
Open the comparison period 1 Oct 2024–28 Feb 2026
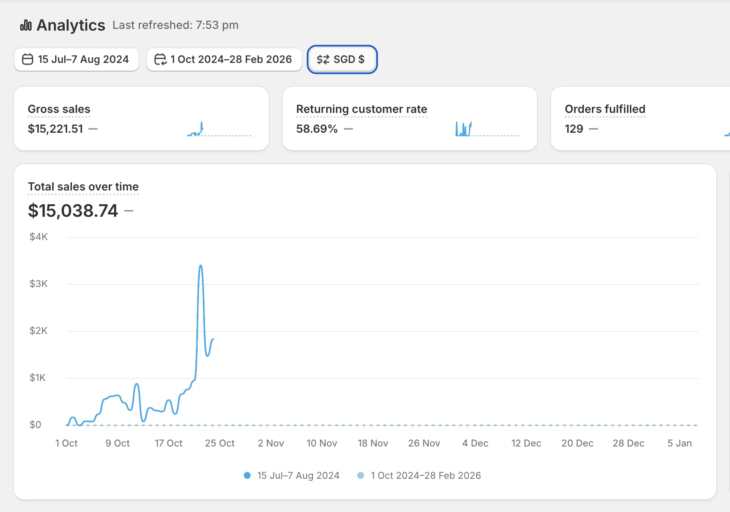[x=224, y=59]
